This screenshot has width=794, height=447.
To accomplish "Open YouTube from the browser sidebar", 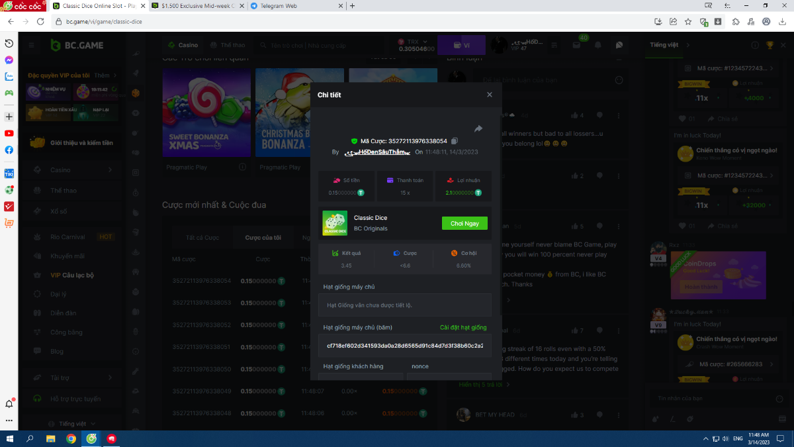I will click(x=9, y=133).
